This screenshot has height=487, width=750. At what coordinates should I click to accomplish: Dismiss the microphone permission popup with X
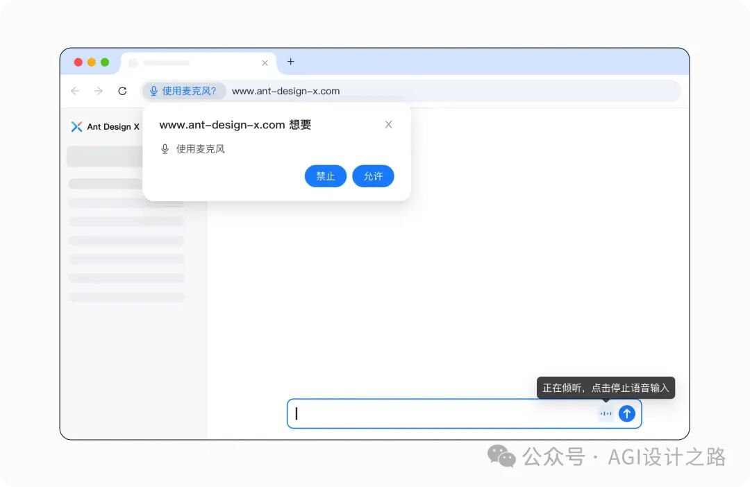coord(388,124)
